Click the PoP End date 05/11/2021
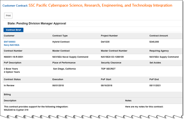 pos(156,85)
